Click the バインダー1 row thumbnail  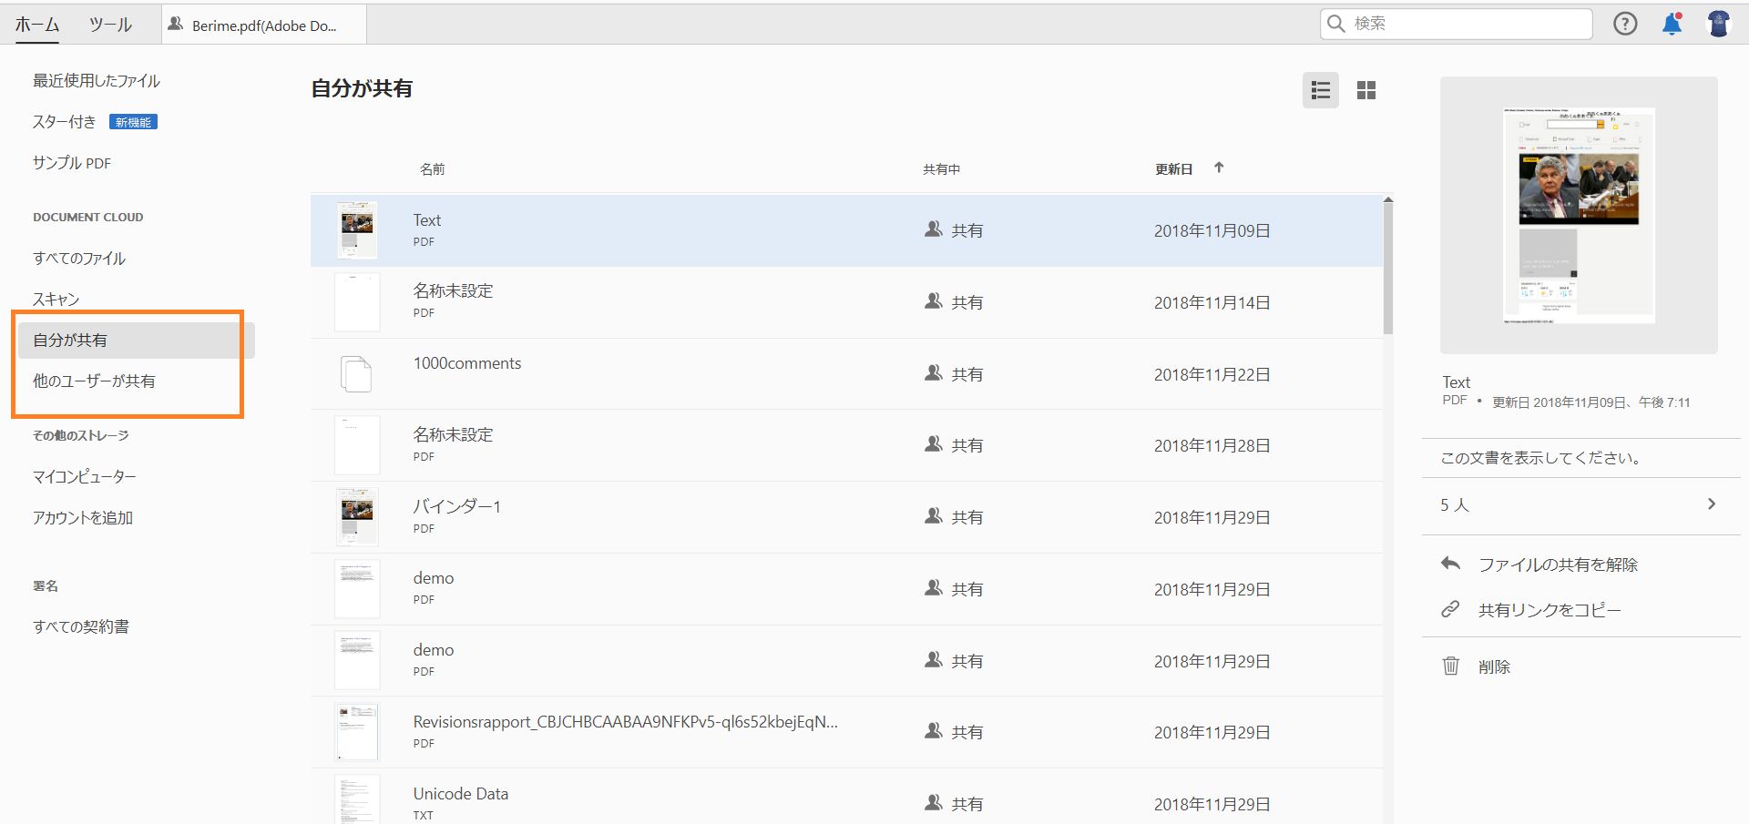point(357,517)
